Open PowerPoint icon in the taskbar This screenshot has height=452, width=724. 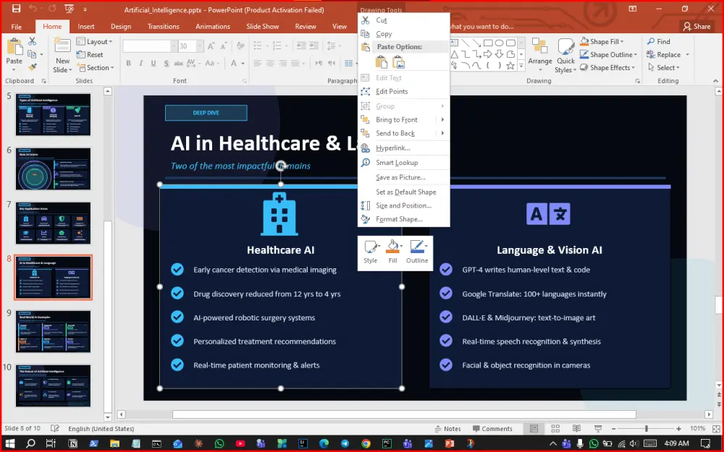[450, 444]
